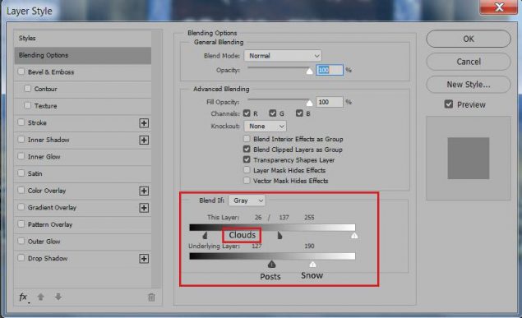Open the fx effects menu
The image size is (522, 318).
tap(23, 297)
